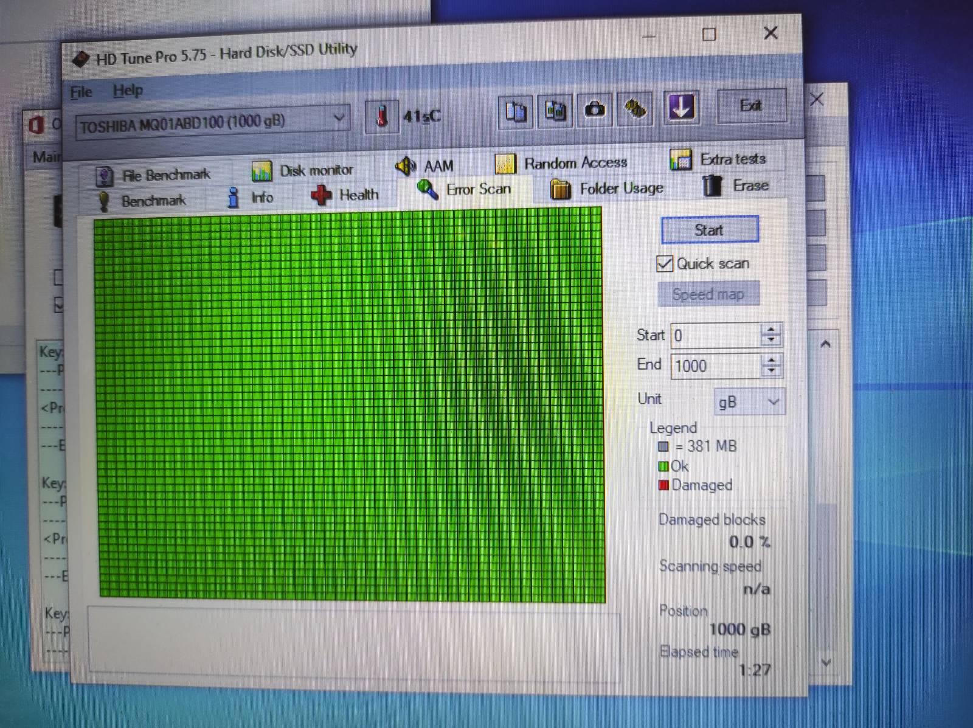973x728 pixels.
Task: Select the Error Scan tab
Action: coord(464,189)
